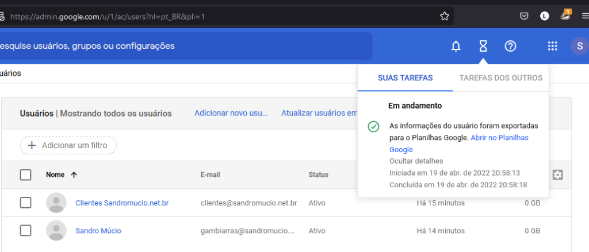Screen dimensions: 589x252
Task: Click the hourglass tasks icon
Action: (483, 46)
